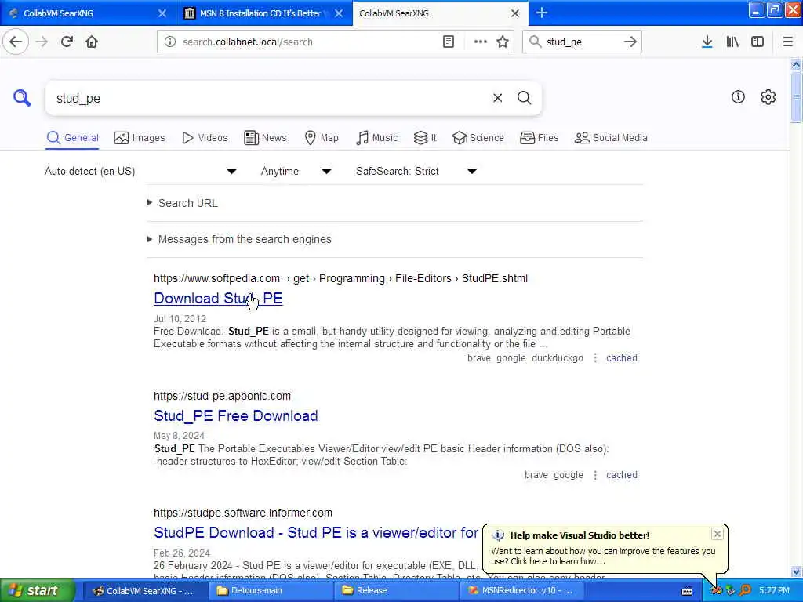The image size is (803, 602).
Task: Open result options for apponic entry
Action: (x=595, y=475)
